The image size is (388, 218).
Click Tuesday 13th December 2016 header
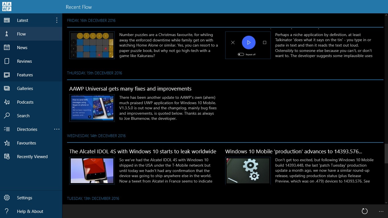pyautogui.click(x=93, y=198)
